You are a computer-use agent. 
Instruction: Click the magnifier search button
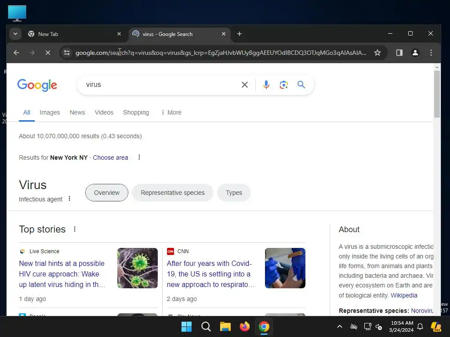301,85
